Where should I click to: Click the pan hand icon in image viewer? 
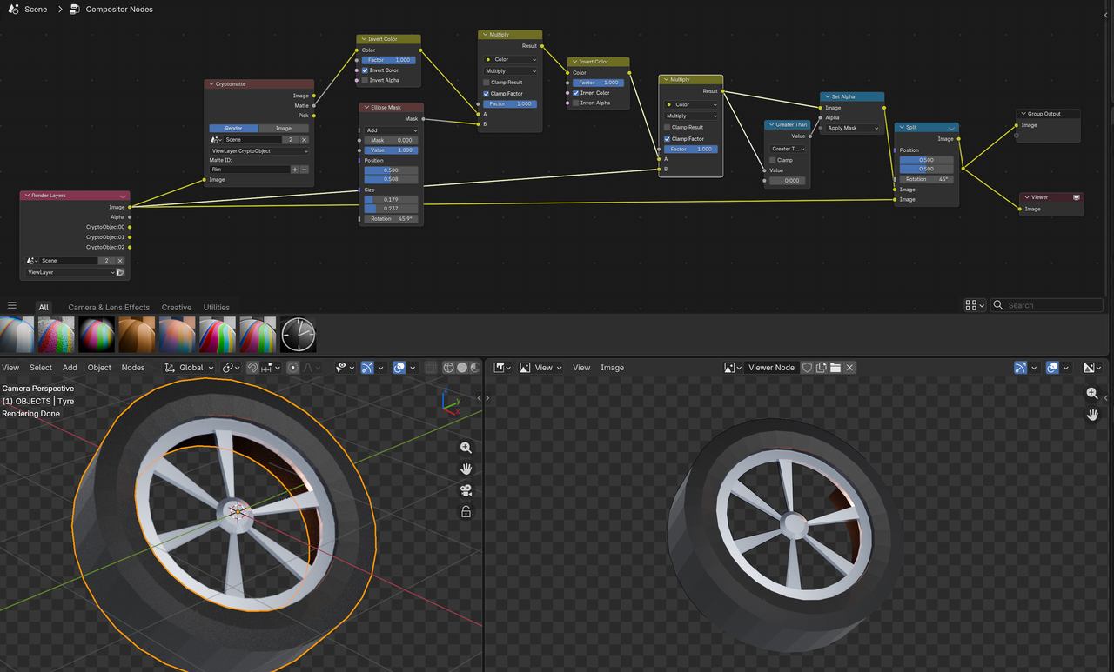point(1092,415)
